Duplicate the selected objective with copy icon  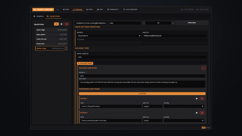62,24
